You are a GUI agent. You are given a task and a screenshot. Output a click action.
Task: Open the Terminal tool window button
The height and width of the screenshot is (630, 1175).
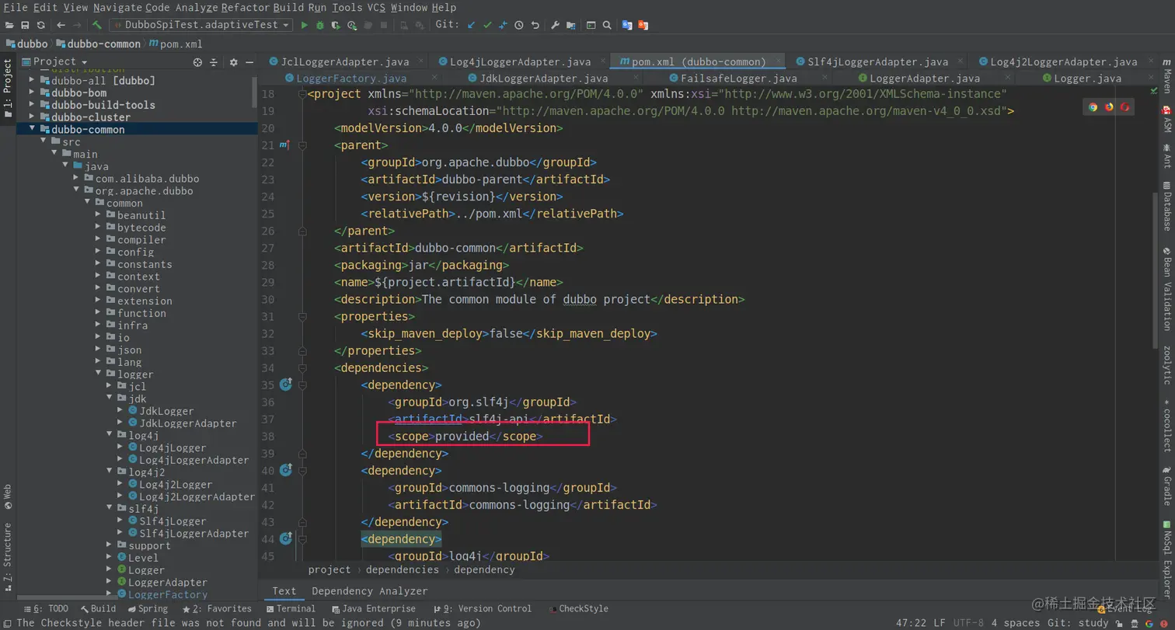coord(290,609)
